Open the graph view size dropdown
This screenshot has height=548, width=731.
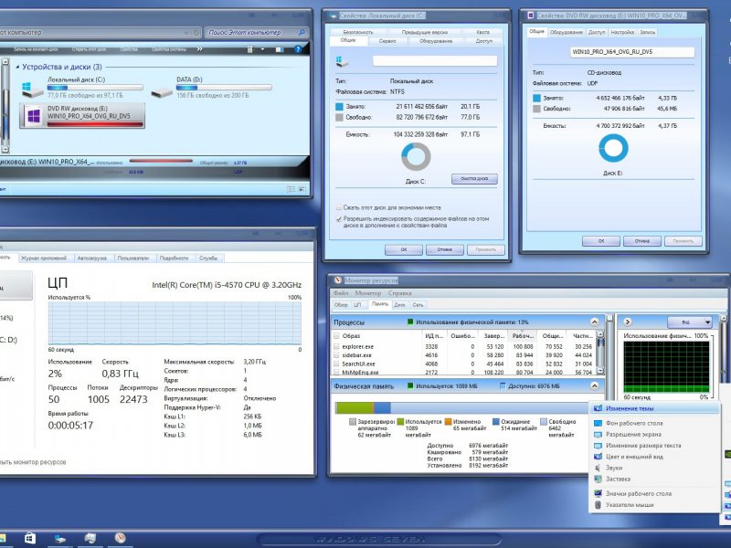tap(690, 322)
